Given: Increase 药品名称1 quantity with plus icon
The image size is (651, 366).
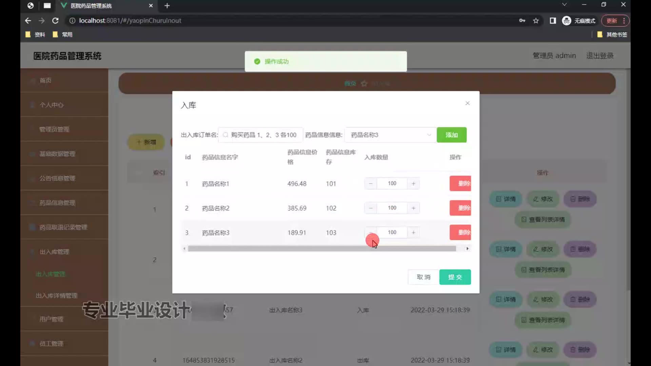Looking at the screenshot, I should [x=413, y=184].
